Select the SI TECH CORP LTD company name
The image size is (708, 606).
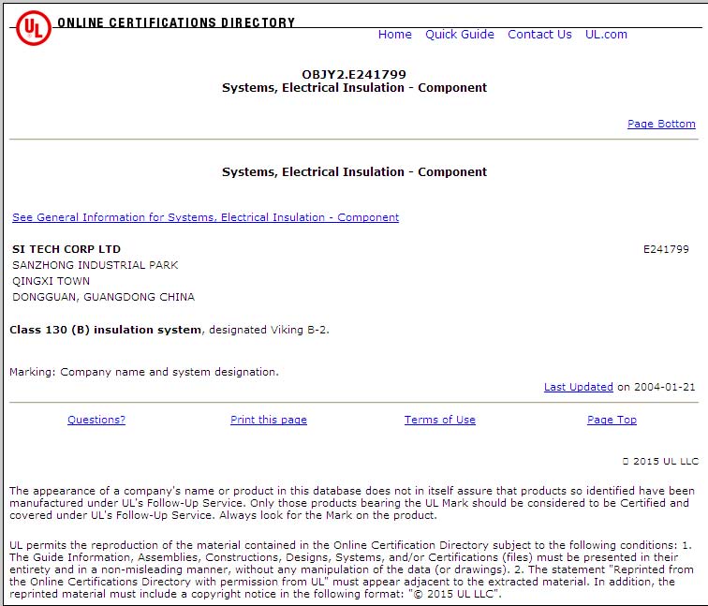pyautogui.click(x=66, y=249)
